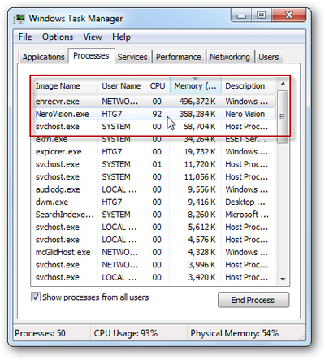Click the vertical scrollbar thumb
Image resolution: width=325 pixels, height=360 pixels.
point(283,117)
